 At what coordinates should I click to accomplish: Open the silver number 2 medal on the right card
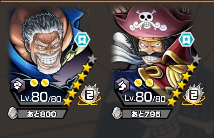point(194,95)
